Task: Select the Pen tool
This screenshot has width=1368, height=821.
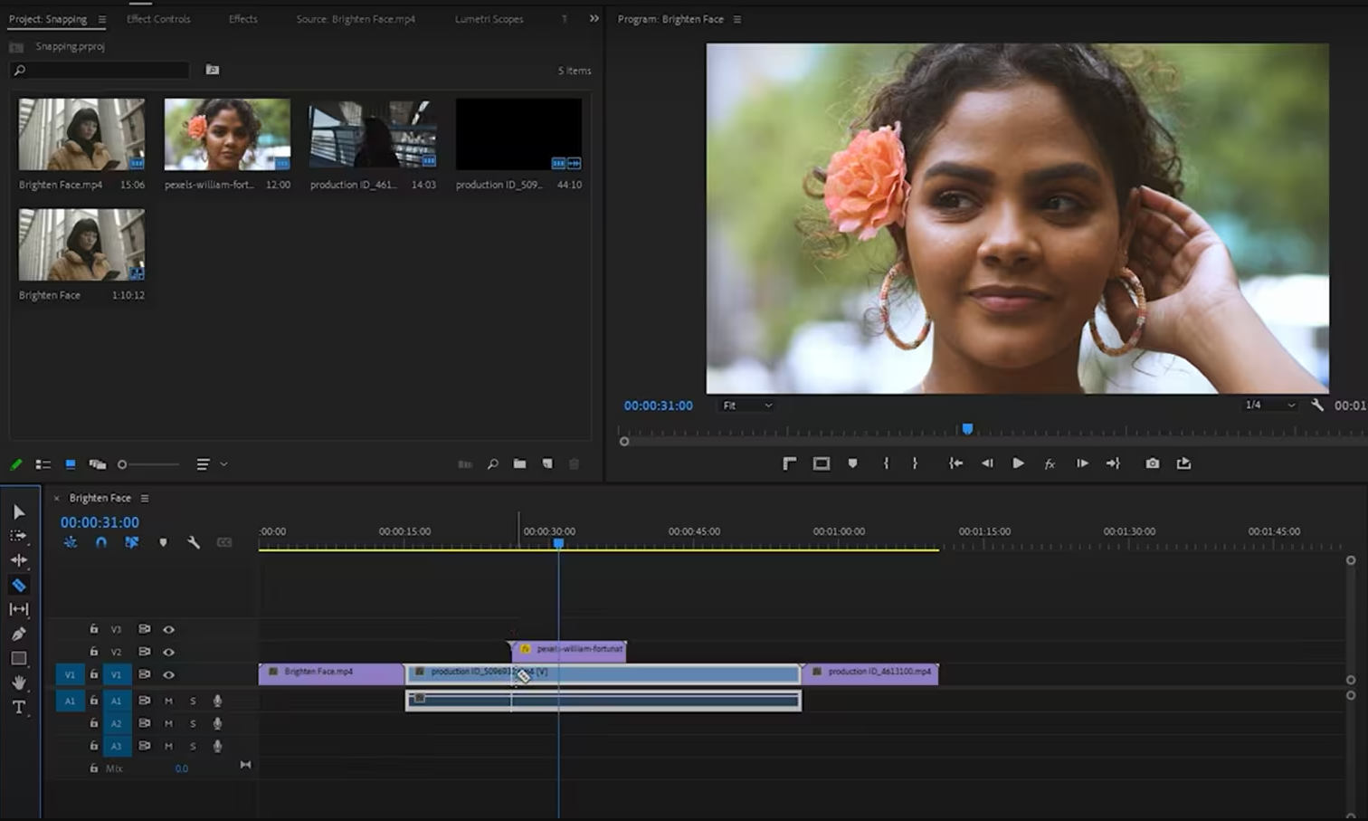Action: tap(19, 634)
